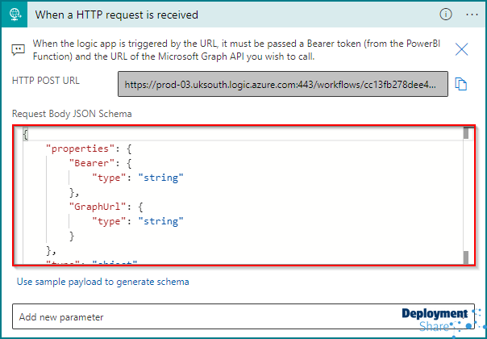Copy the HTTP POST URL with copy icon

click(461, 84)
